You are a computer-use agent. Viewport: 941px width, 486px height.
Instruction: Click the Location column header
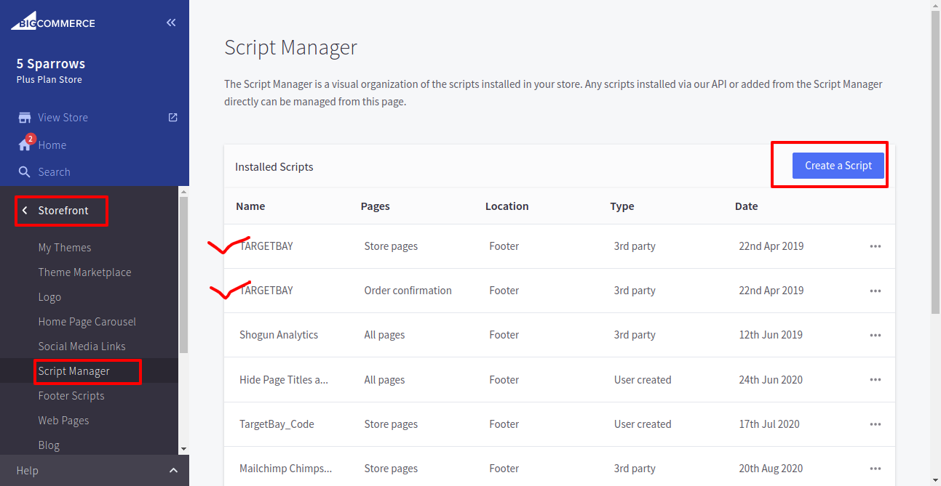(x=507, y=206)
